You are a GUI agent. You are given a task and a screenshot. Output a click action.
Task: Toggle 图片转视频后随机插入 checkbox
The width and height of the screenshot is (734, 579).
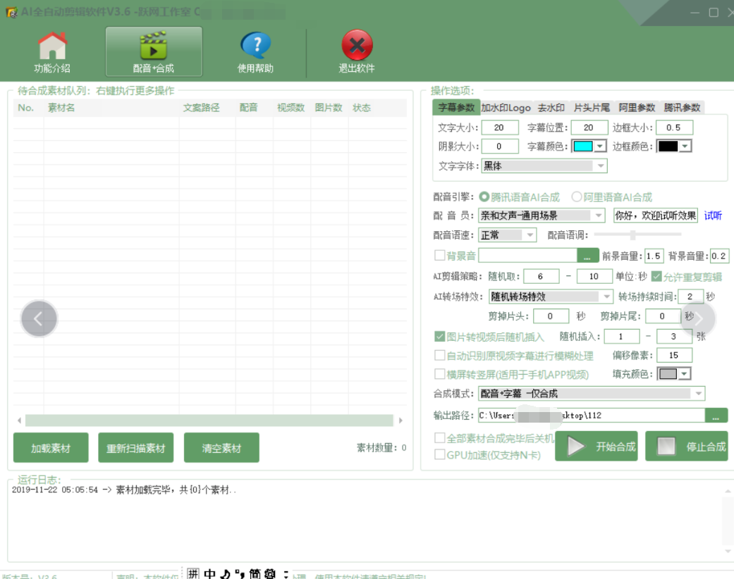pos(440,337)
